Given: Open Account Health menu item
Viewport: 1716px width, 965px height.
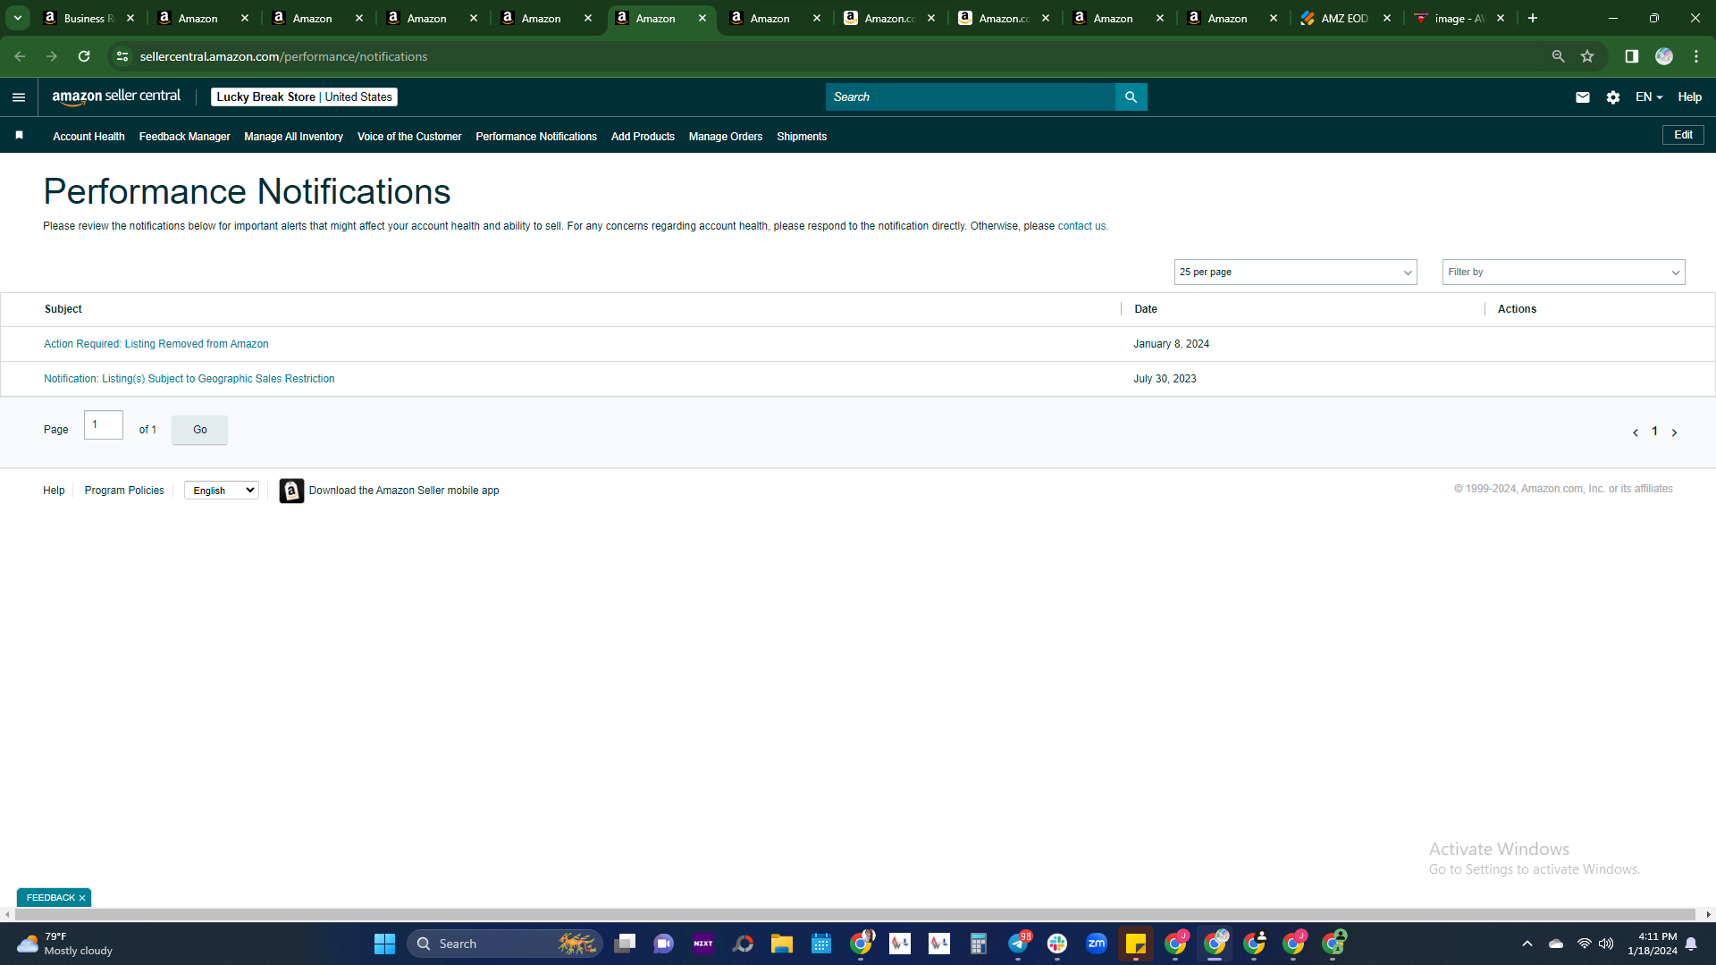Looking at the screenshot, I should pyautogui.click(x=88, y=137).
